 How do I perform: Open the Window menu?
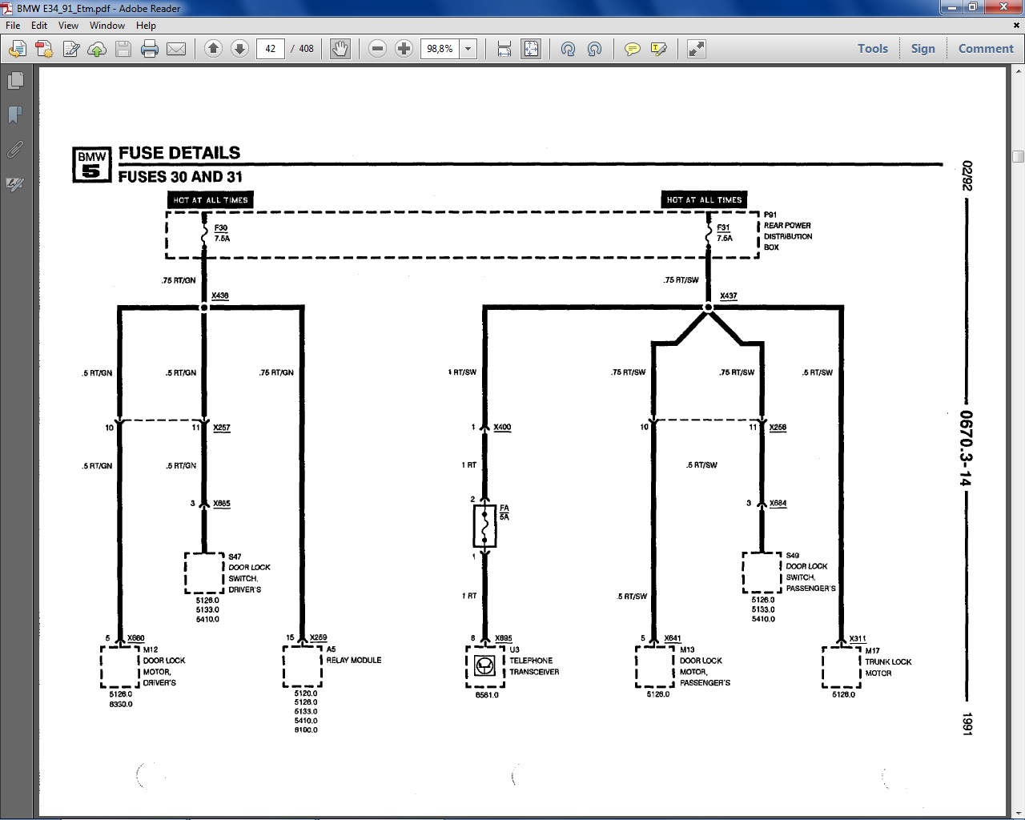107,25
